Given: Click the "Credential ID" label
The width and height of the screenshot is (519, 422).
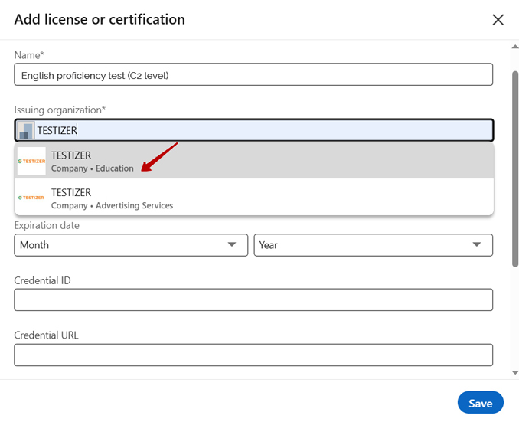Looking at the screenshot, I should click(x=42, y=280).
